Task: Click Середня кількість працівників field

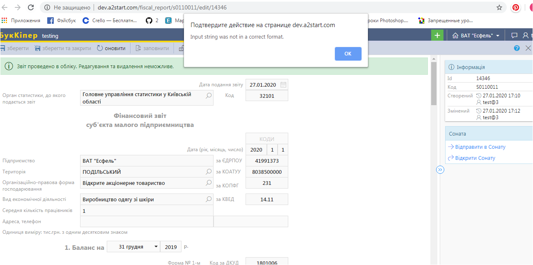Action: click(x=147, y=210)
